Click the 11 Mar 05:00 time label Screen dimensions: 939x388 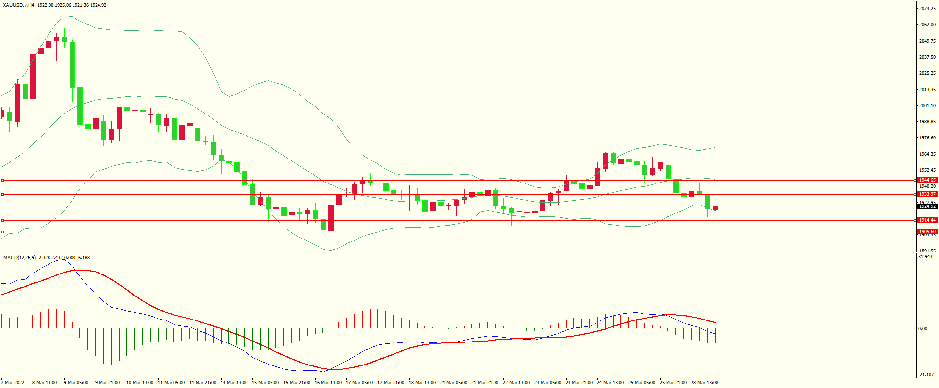tap(171, 383)
